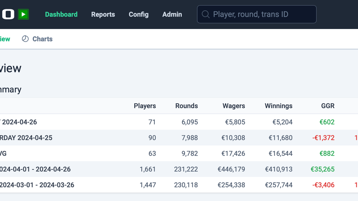Click the Wagers column header
The image size is (358, 201).
click(x=234, y=106)
